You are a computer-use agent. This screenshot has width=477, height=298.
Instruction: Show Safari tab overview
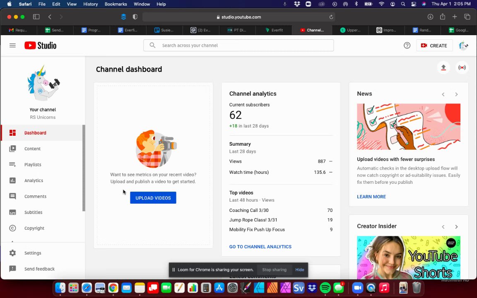pyautogui.click(x=467, y=17)
